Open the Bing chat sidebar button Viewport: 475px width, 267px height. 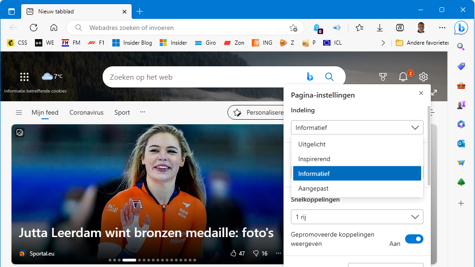[461, 28]
